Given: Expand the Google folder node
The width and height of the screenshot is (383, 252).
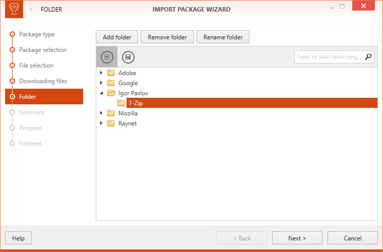Looking at the screenshot, I should pyautogui.click(x=101, y=83).
